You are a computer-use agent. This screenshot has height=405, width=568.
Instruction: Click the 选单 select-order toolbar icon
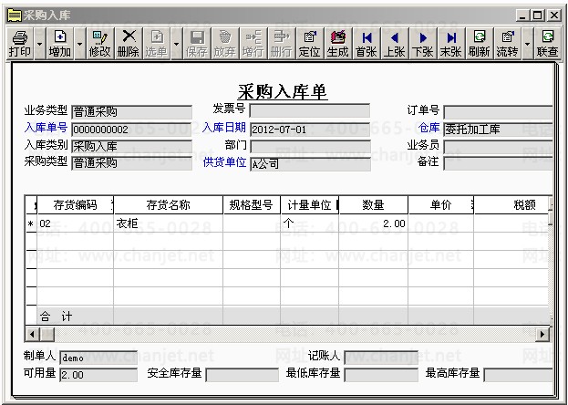point(157,44)
